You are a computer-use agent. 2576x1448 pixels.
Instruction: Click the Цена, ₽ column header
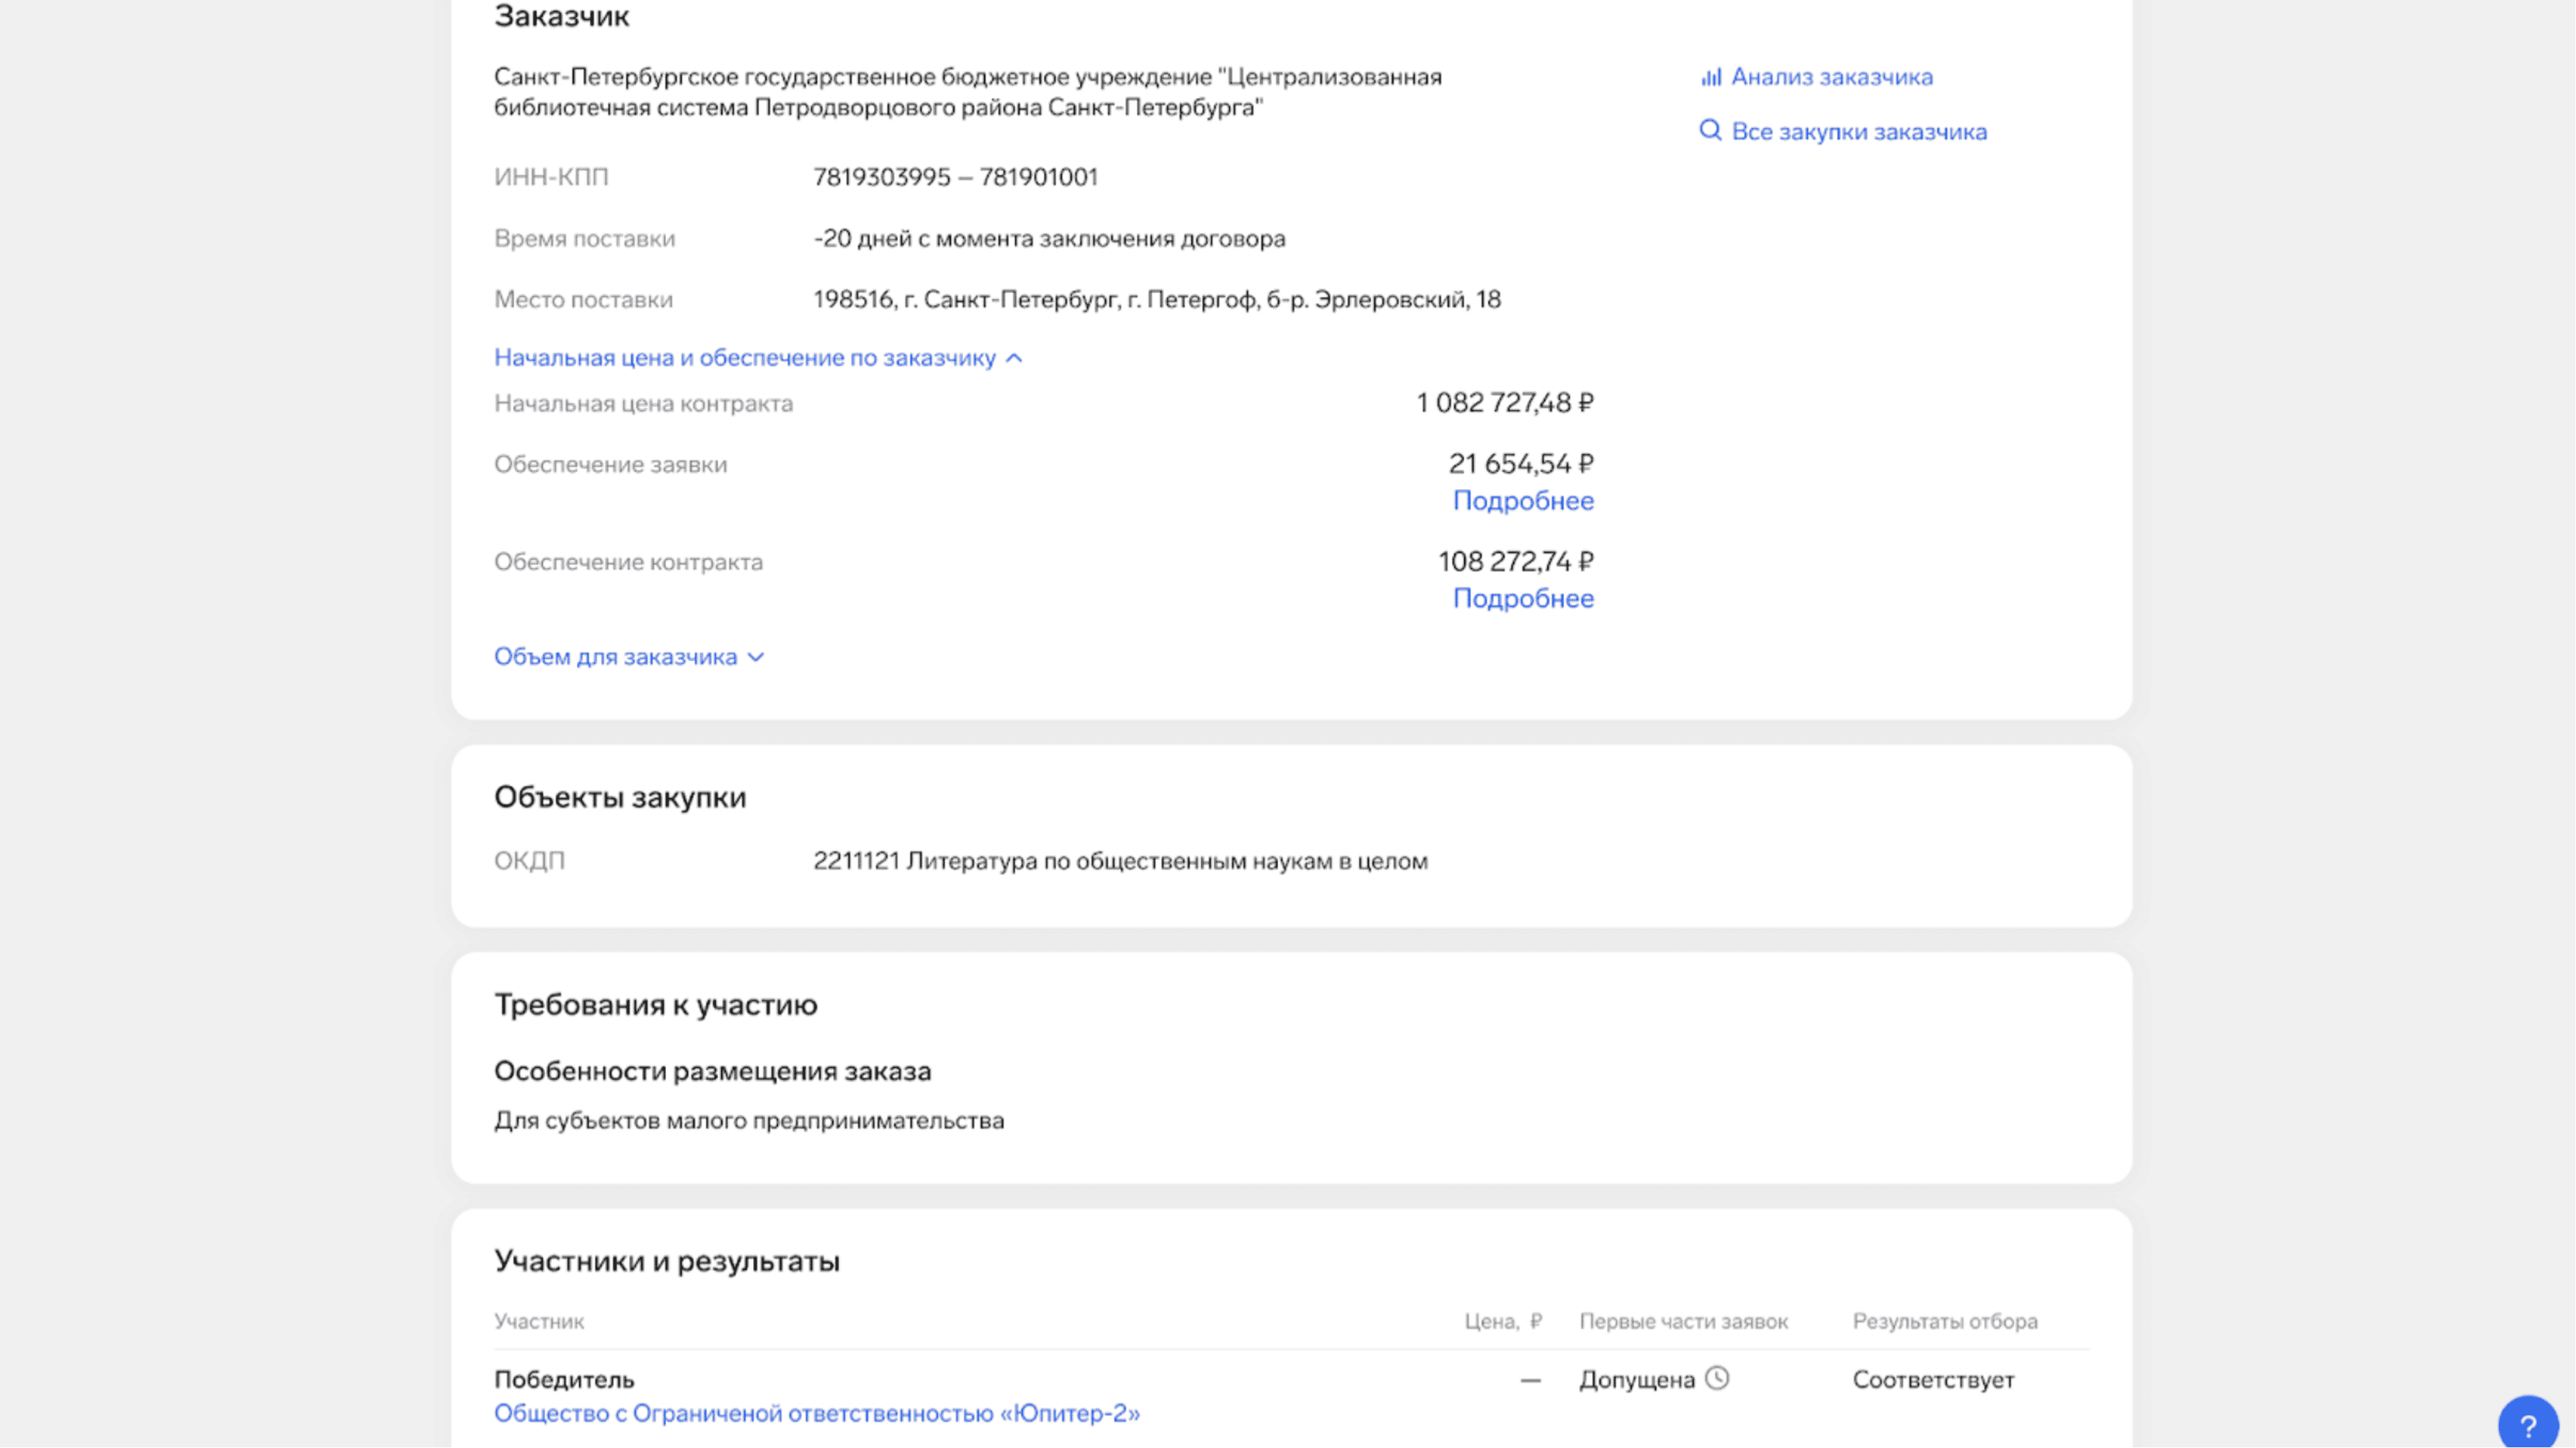pyautogui.click(x=1503, y=1321)
